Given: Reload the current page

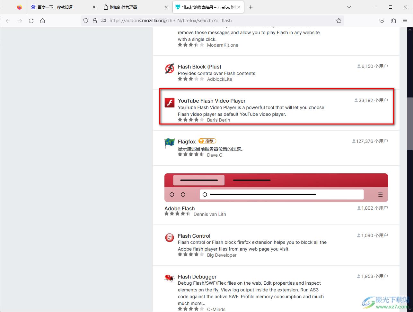Looking at the screenshot, I should 31,21.
